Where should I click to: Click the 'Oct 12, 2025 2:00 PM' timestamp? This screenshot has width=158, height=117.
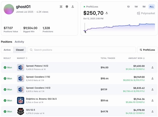coord(93,19)
